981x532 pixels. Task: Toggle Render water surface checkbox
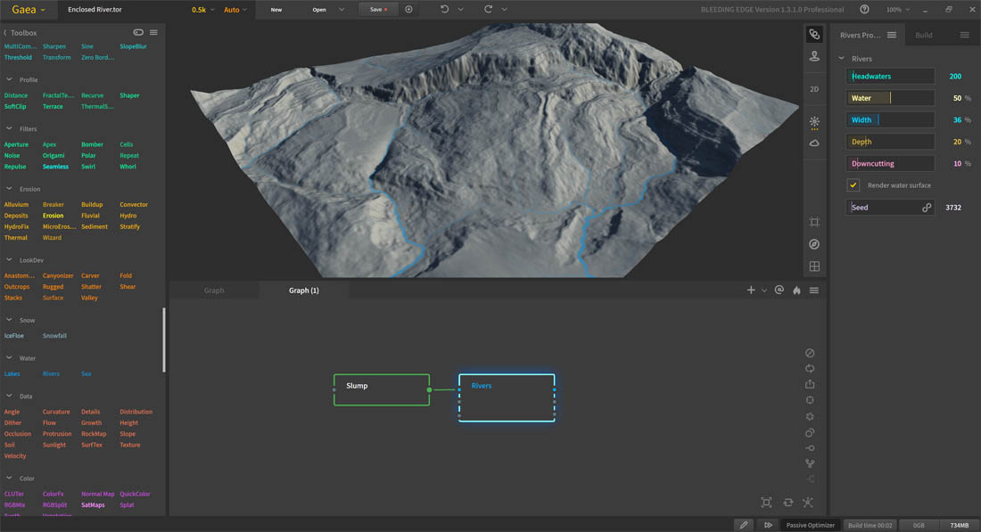click(x=853, y=185)
